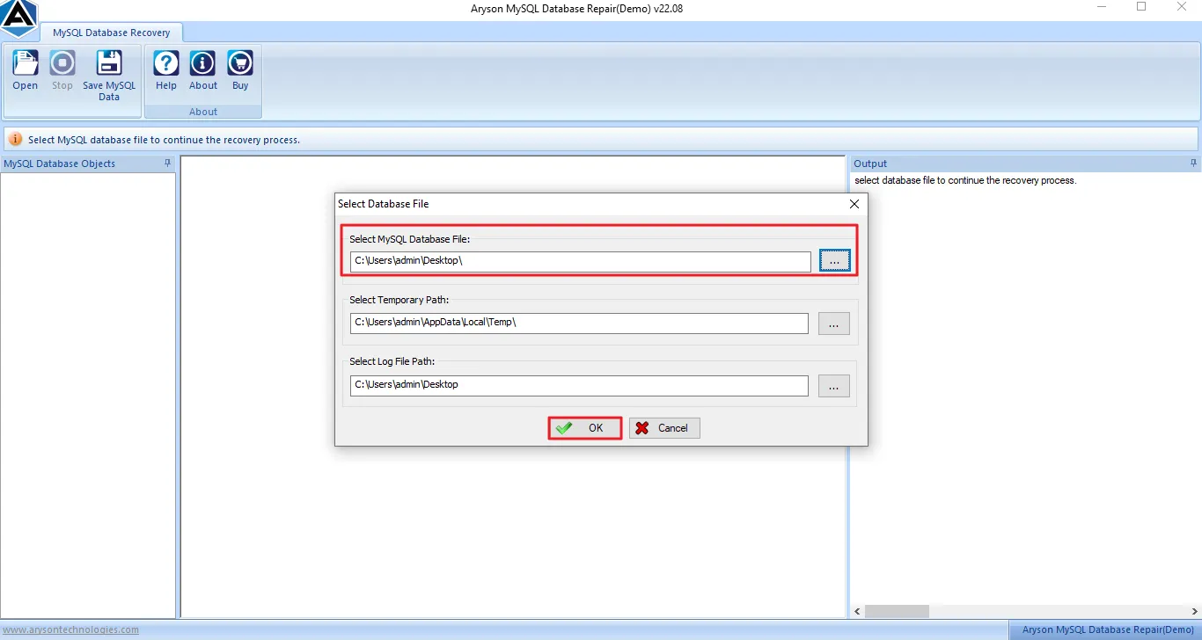Viewport: 1202px width, 640px height.
Task: Open www.arysontechnologies.com link
Action: (70, 629)
